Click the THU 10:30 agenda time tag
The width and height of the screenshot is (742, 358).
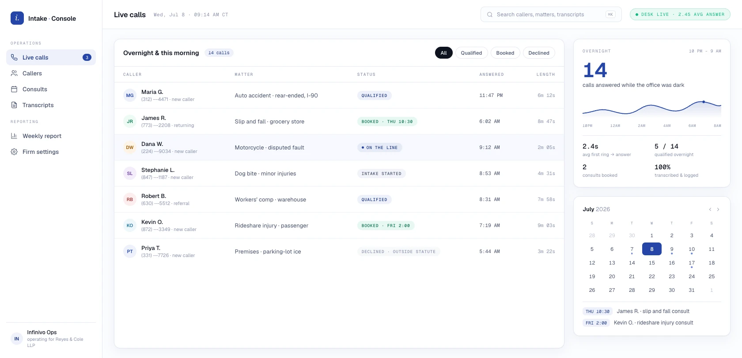click(x=597, y=311)
